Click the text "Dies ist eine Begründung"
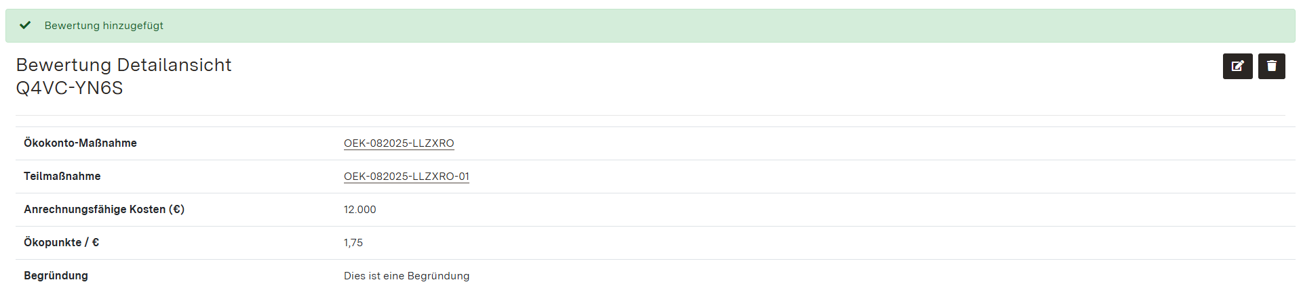The height and width of the screenshot is (301, 1301). (x=406, y=276)
